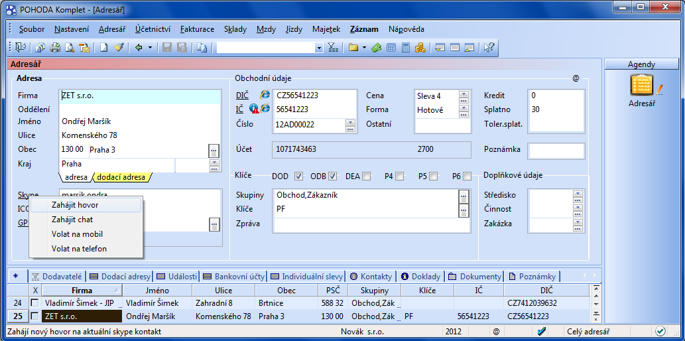685x341 pixels.
Task: Open the Kontakty tab
Action: (372, 276)
